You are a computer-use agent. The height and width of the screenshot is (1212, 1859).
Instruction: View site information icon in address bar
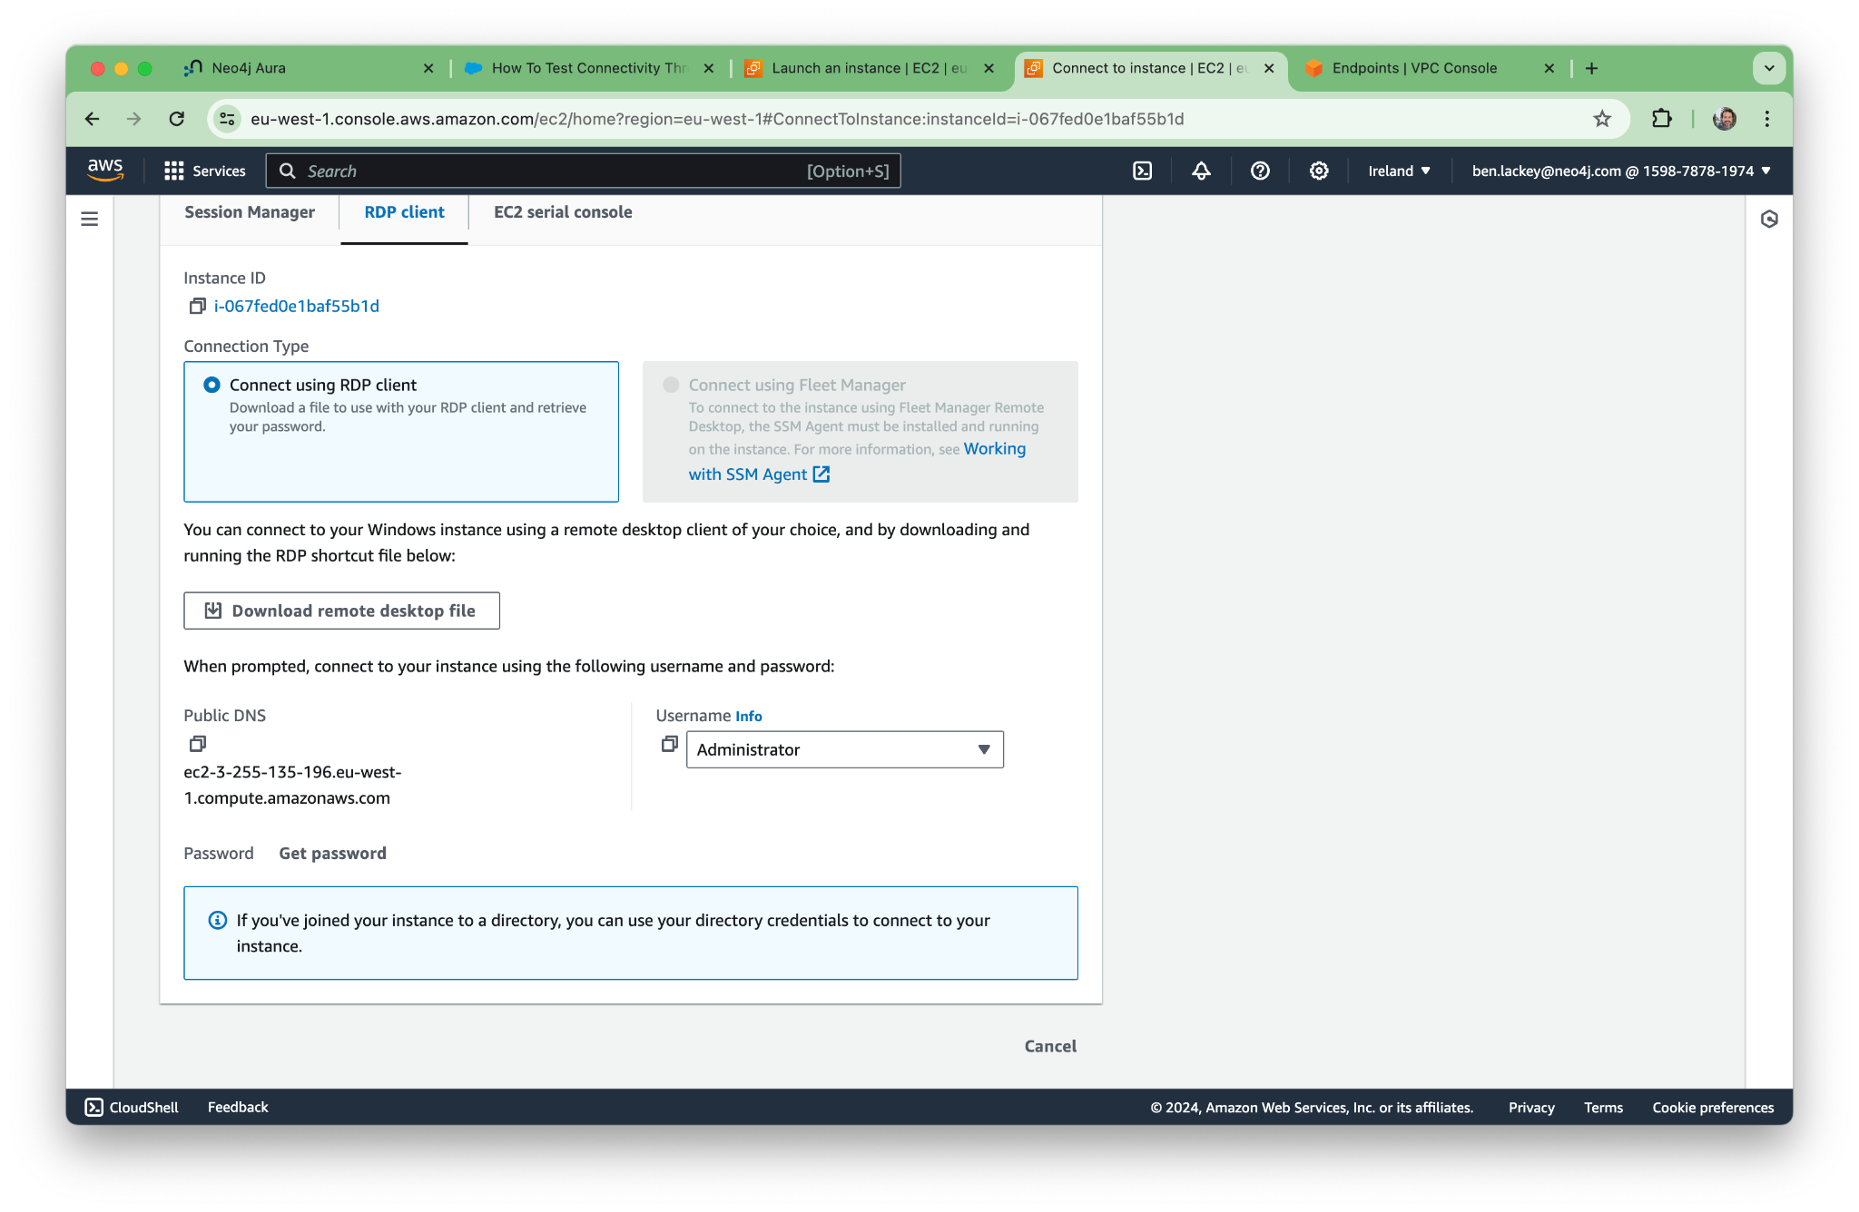coord(228,119)
